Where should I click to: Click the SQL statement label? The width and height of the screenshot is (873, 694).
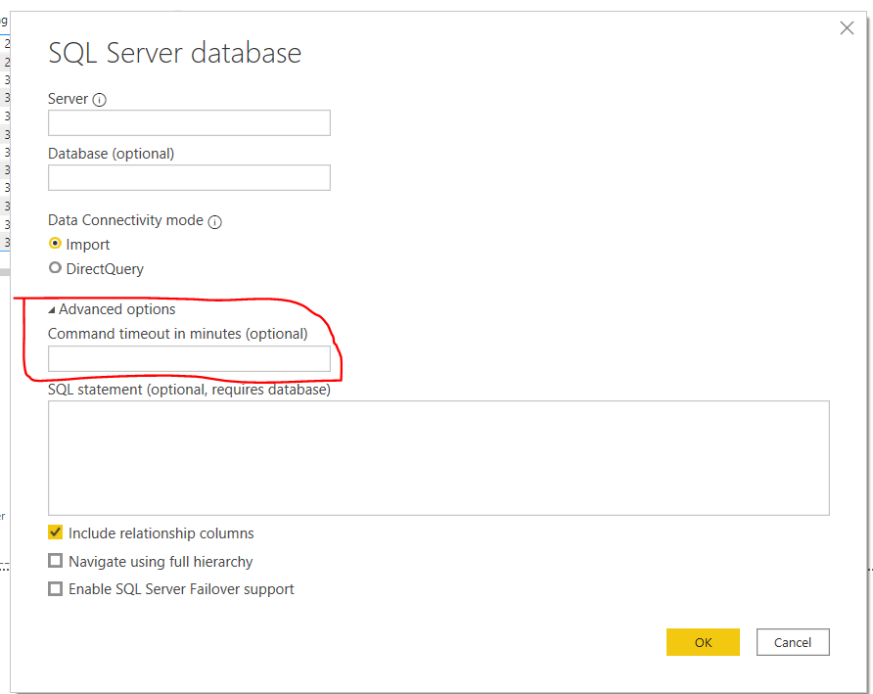coord(189,390)
